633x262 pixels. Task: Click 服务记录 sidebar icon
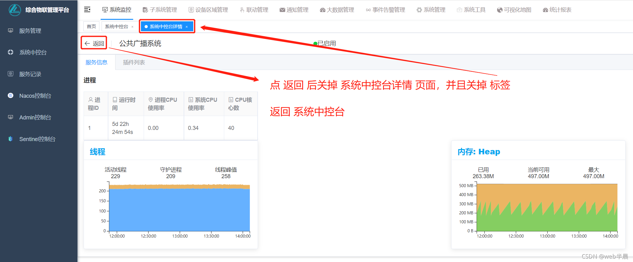pos(11,74)
